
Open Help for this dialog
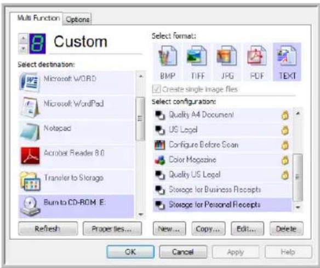pos(288,252)
